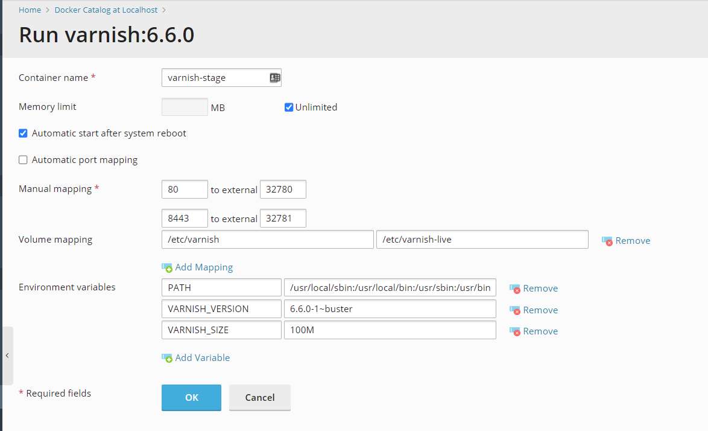Click the remove icon in the VARNISH_SIZE row
The image size is (708, 431).
(515, 331)
